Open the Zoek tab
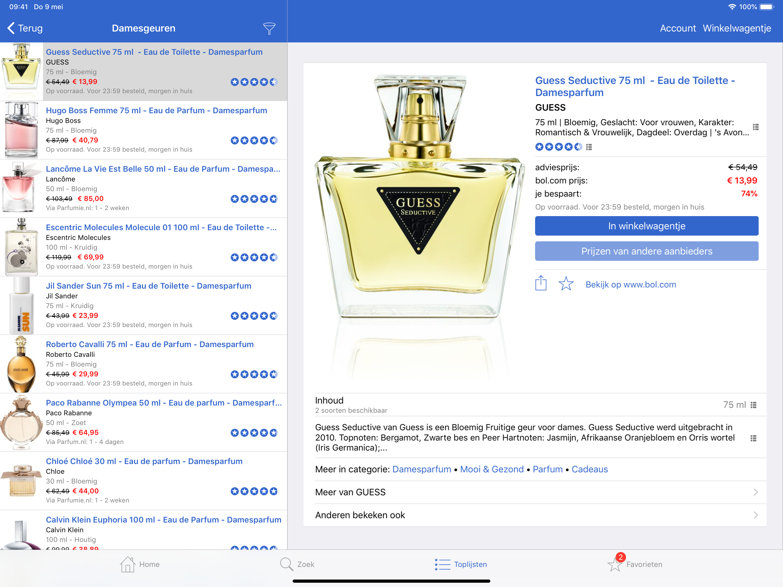Viewport: 783px width, 587px height. pyautogui.click(x=297, y=564)
